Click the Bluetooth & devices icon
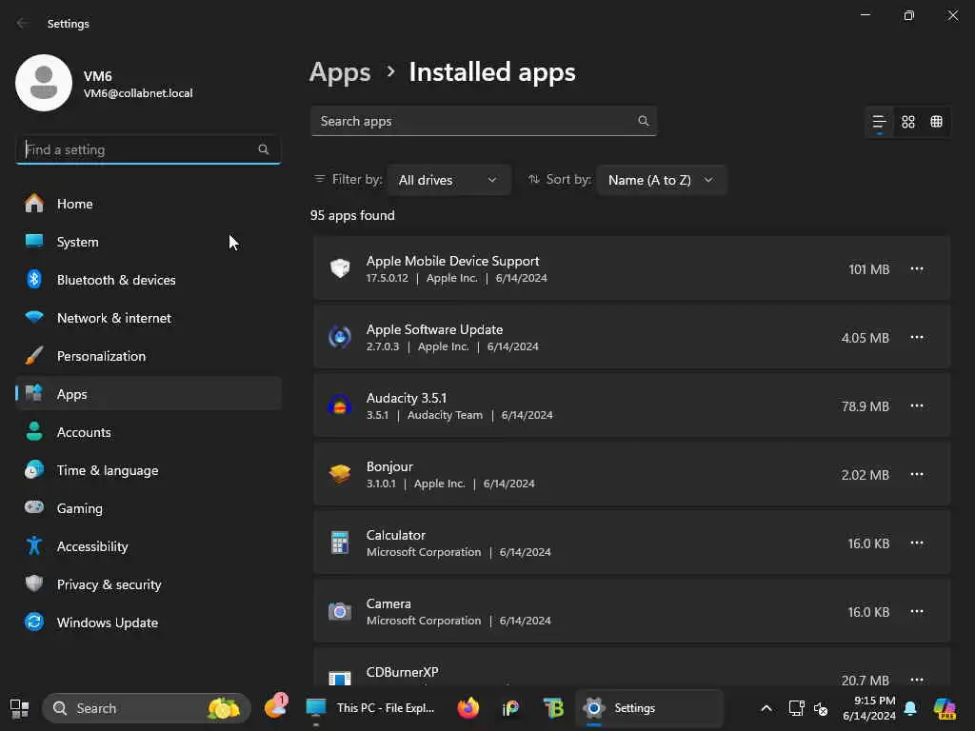975x731 pixels. click(34, 280)
